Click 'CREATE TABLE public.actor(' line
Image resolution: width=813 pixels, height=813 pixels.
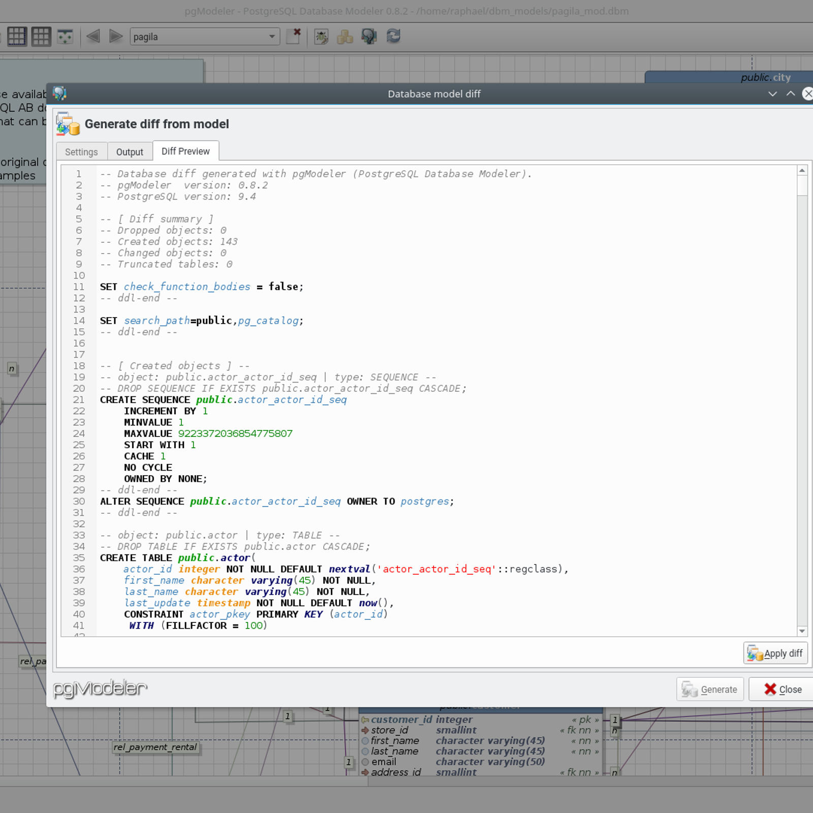pos(178,558)
